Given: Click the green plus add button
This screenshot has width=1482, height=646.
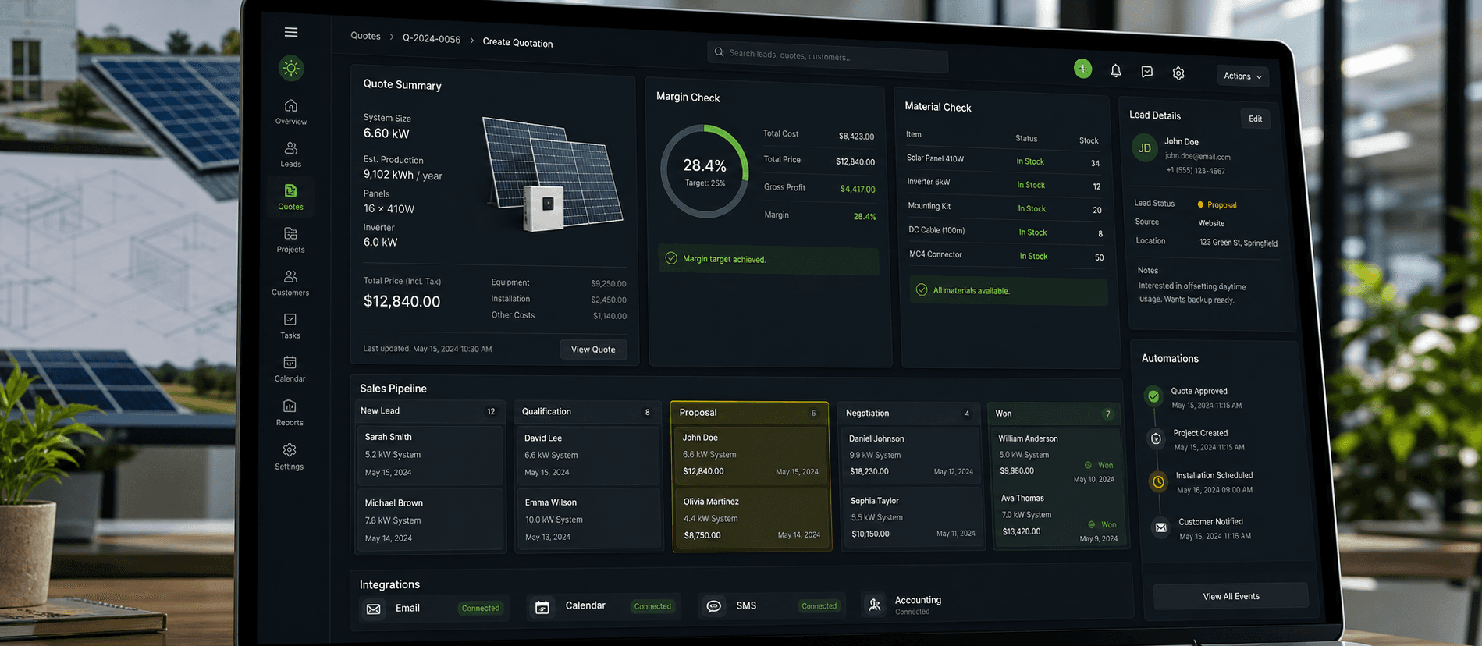Looking at the screenshot, I should [x=1082, y=69].
